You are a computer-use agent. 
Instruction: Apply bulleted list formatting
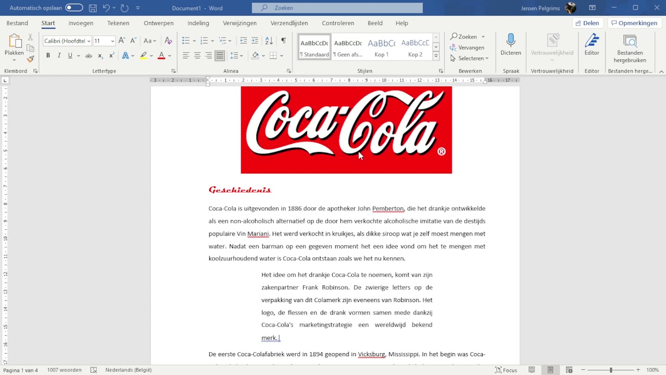click(186, 41)
